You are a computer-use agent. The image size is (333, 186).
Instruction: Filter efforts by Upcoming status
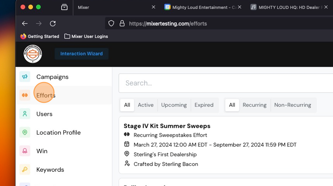tap(174, 105)
